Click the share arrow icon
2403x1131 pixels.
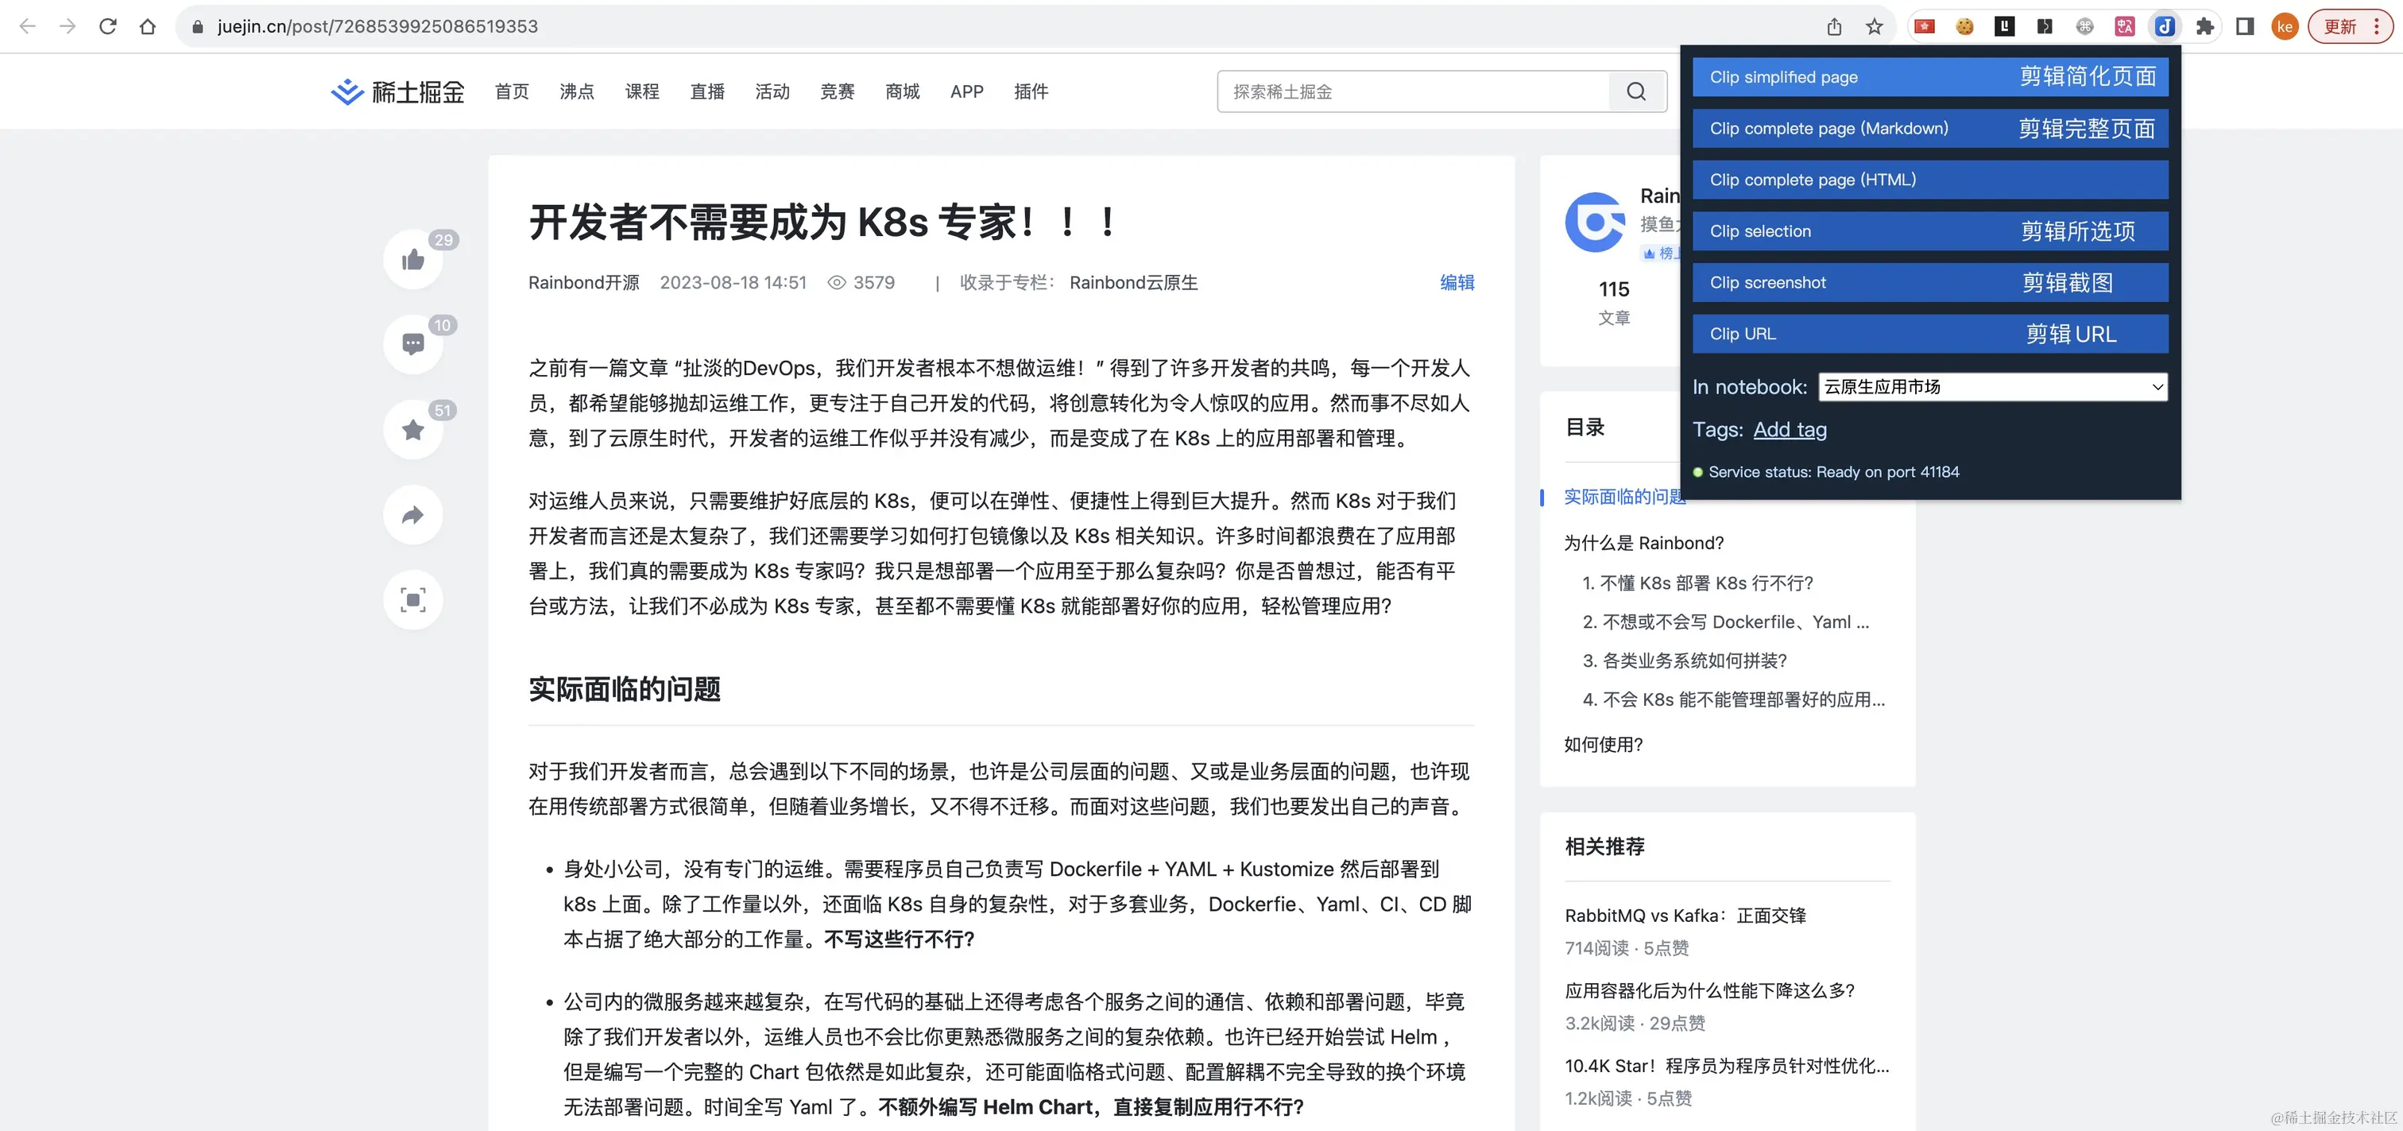point(413,515)
